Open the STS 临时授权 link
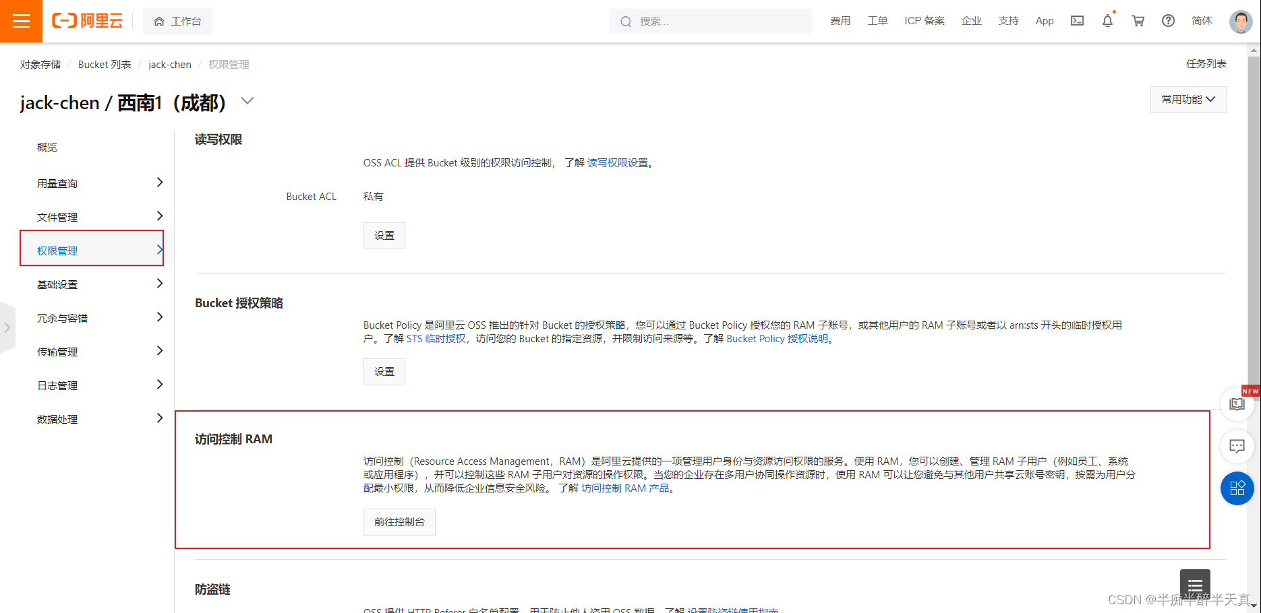This screenshot has width=1261, height=613. pos(436,338)
